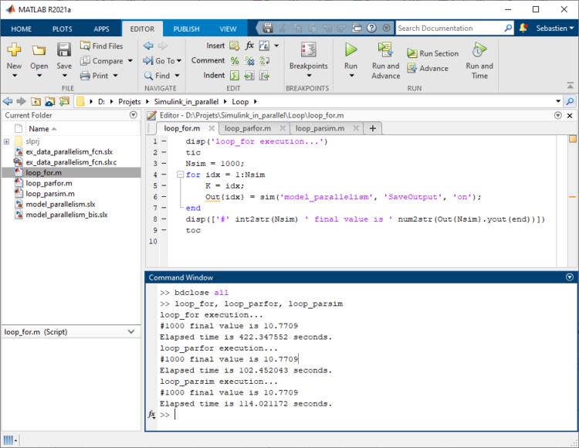
Task: Collapse the loop_for.m details panel
Action: click(131, 331)
